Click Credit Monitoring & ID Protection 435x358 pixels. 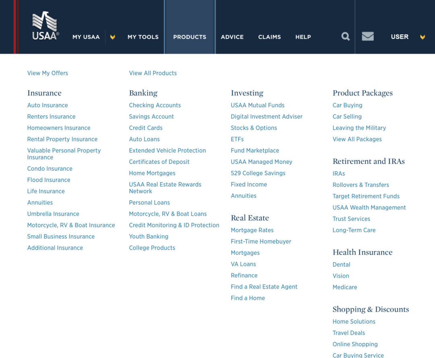174,225
